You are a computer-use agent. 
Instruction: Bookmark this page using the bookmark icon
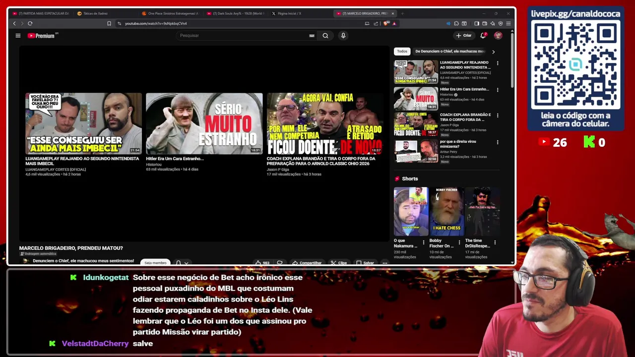tap(109, 23)
